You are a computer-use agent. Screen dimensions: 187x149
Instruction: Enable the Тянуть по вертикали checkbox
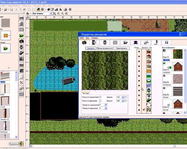pos(100,101)
